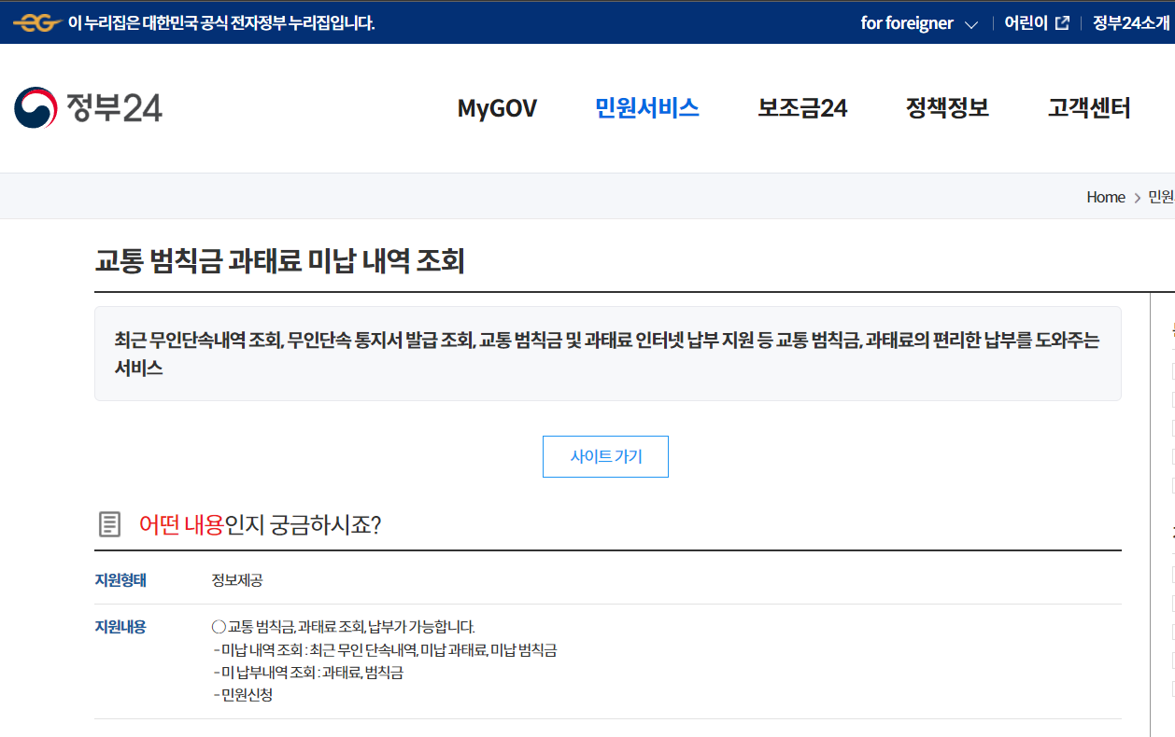Open the 고객센터 menu

pyautogui.click(x=1087, y=108)
